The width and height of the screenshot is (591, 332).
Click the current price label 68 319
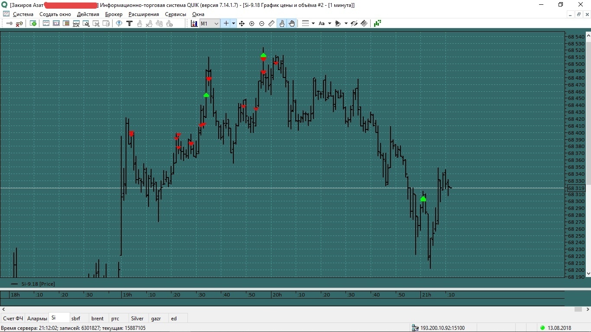click(x=576, y=188)
